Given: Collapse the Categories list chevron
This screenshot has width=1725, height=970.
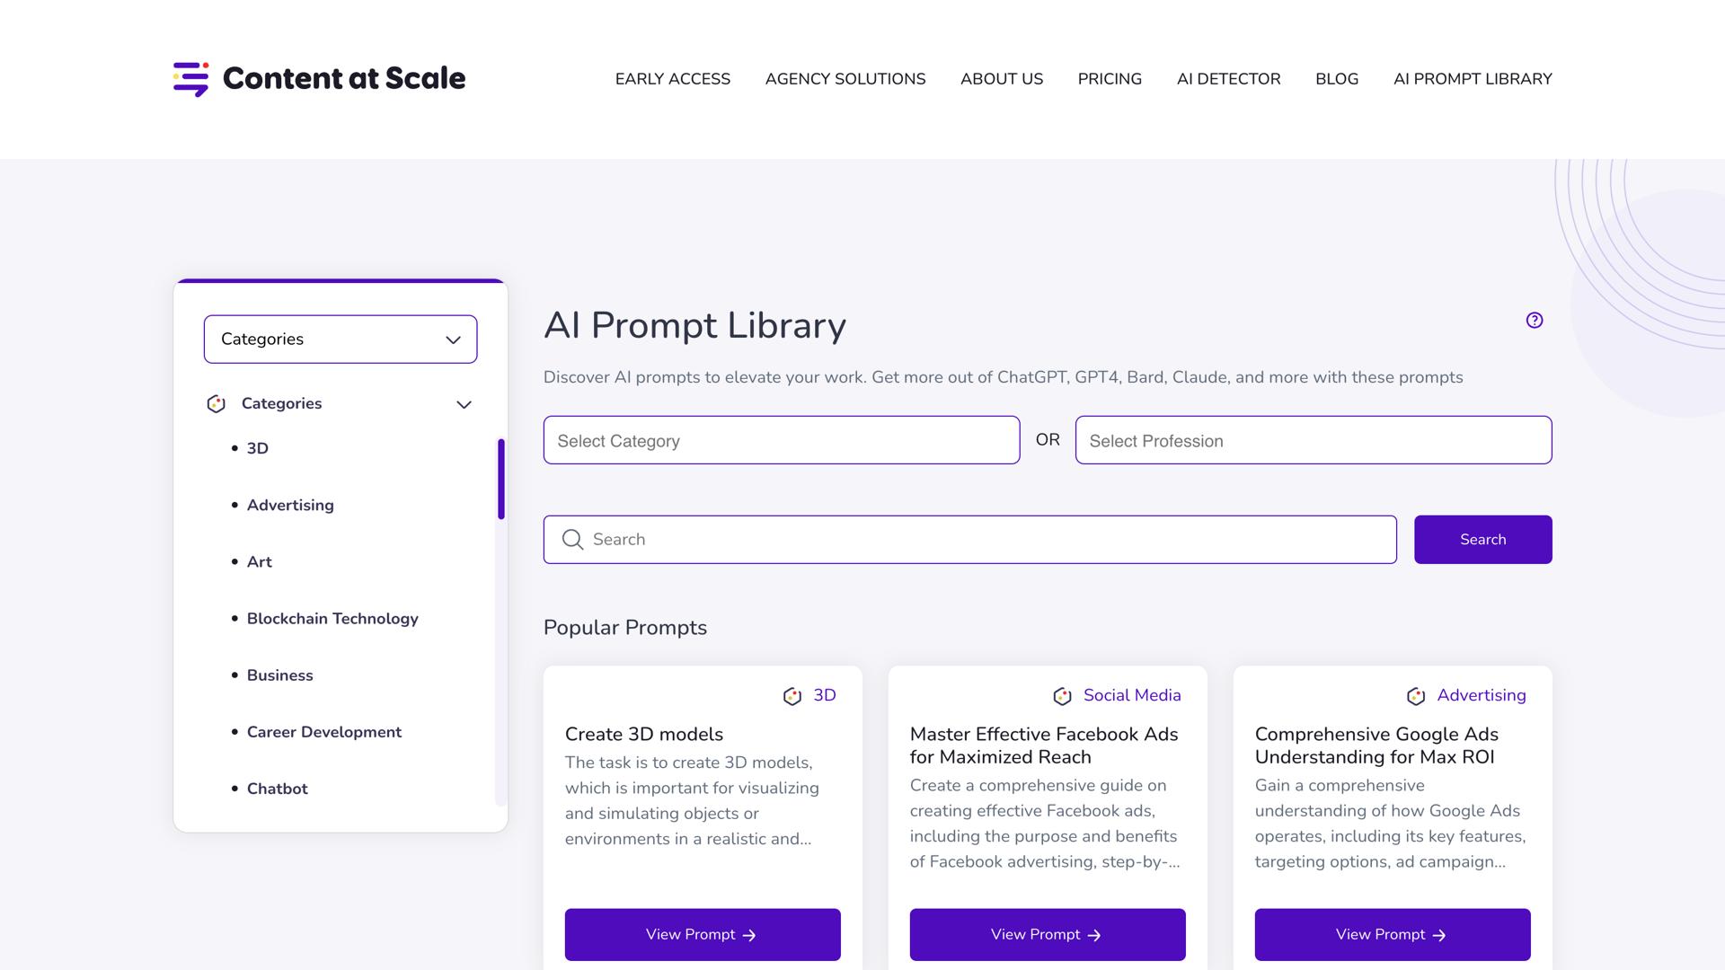Looking at the screenshot, I should 464,405.
